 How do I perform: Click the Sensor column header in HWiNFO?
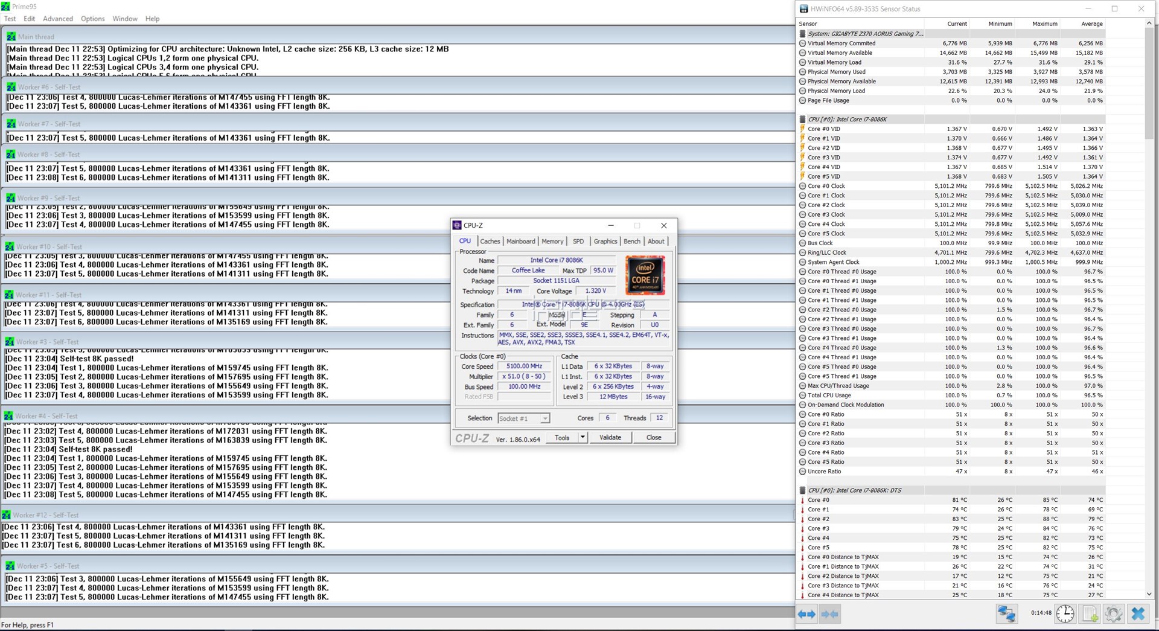861,24
